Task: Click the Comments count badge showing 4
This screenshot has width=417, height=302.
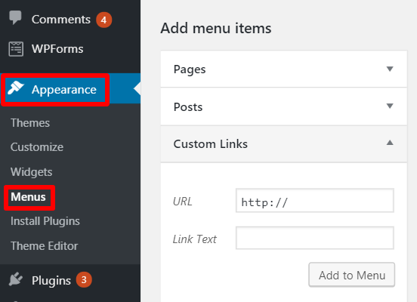Action: point(103,20)
